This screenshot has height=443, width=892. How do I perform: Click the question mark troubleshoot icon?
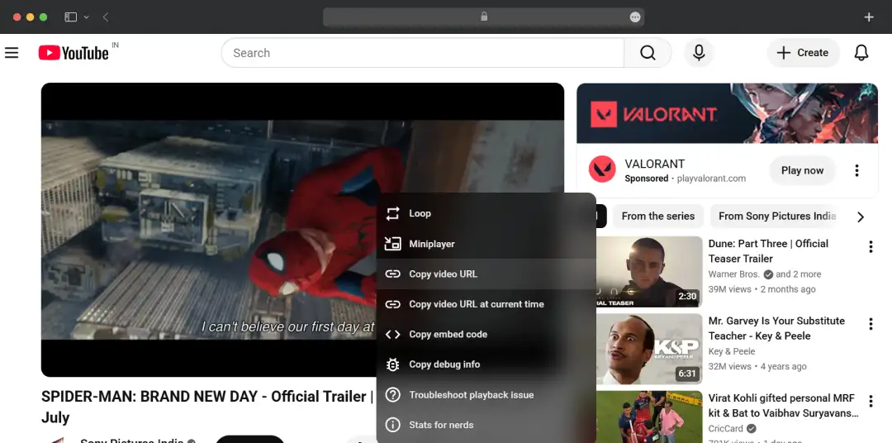click(x=392, y=394)
